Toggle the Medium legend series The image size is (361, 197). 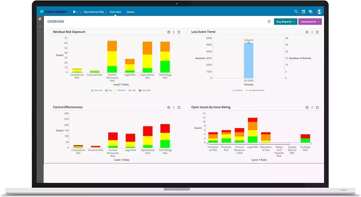pos(120,90)
